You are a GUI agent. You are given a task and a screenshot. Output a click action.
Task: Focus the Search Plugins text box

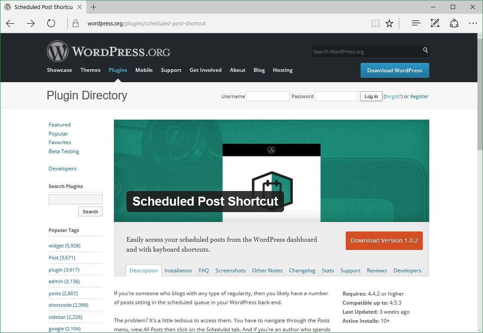[76, 199]
